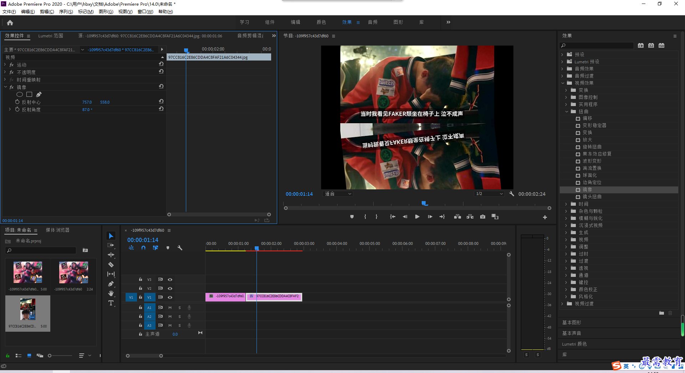Image resolution: width=685 pixels, height=373 pixels.
Task: Switch to the Color workspace tab
Action: coord(321,22)
